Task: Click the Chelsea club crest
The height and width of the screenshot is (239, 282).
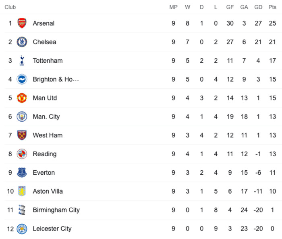Action: [x=22, y=42]
